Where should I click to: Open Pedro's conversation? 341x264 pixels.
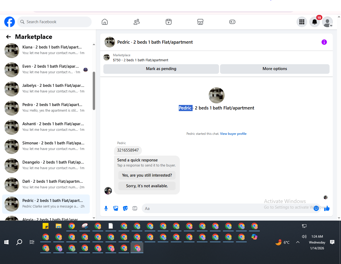pos(46,108)
